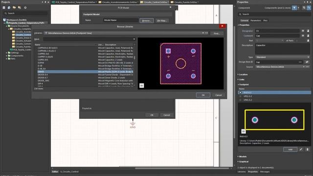Open the PCB_Tarjeta_Control_Temperatura.PcbDoc tab
313x176 pixels.
tap(74, 2)
